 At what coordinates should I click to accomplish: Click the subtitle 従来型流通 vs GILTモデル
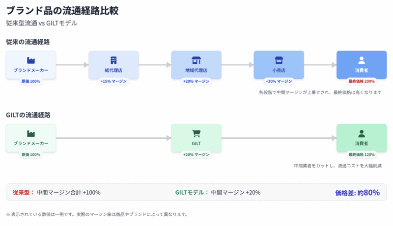[x=42, y=23]
